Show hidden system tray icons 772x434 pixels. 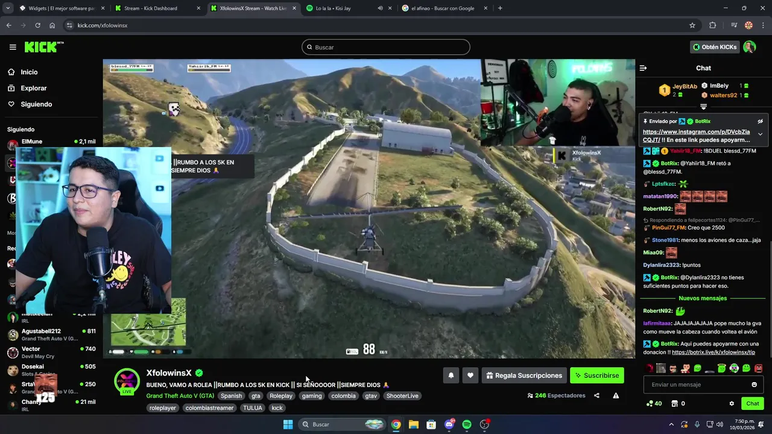pyautogui.click(x=671, y=424)
